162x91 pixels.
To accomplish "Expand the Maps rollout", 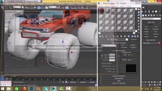I will [119, 81].
